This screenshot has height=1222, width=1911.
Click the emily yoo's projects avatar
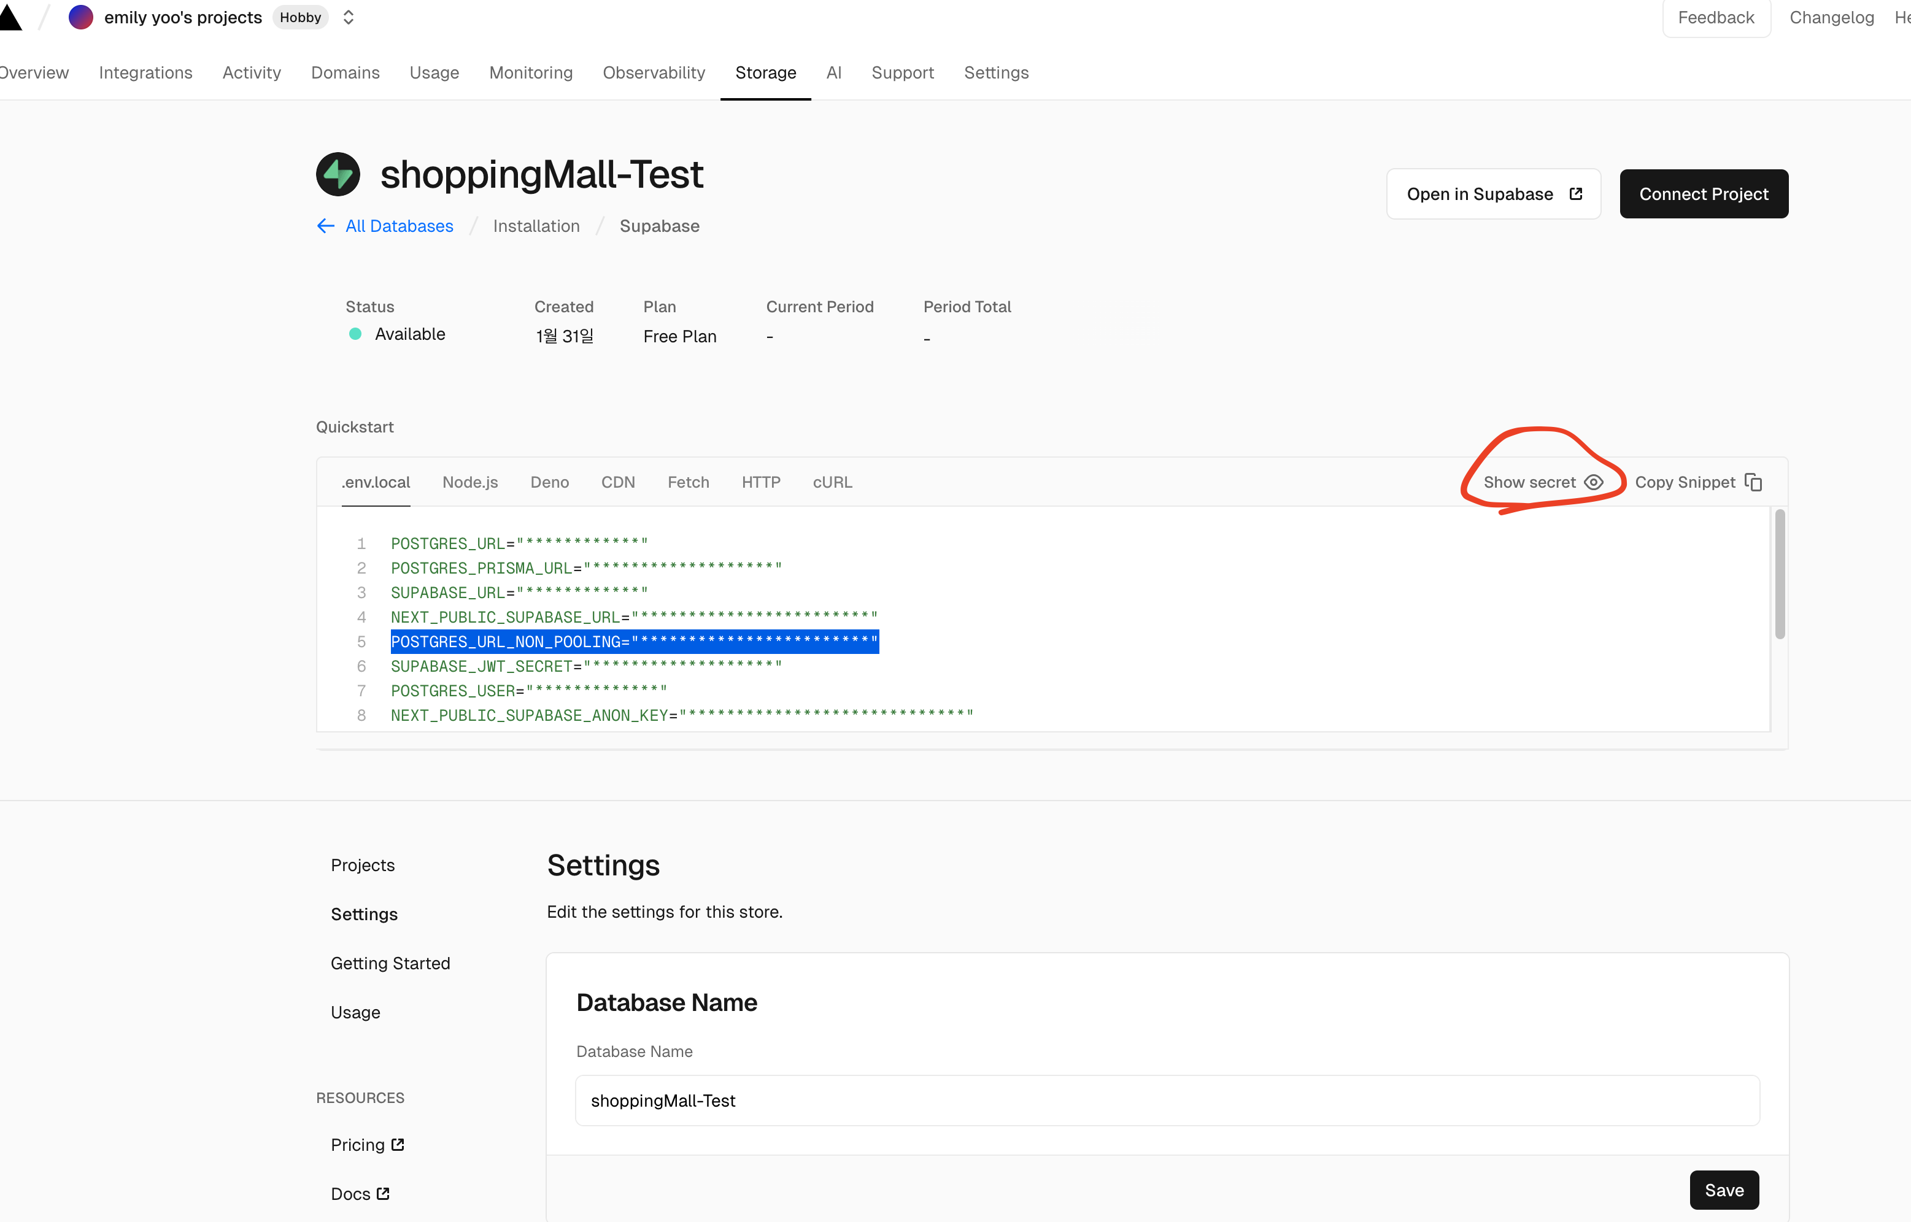(81, 17)
